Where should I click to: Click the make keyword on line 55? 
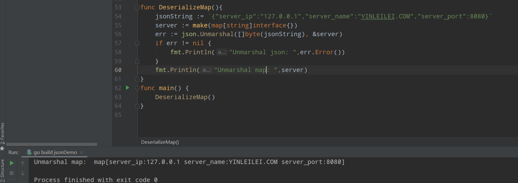tap(200, 25)
